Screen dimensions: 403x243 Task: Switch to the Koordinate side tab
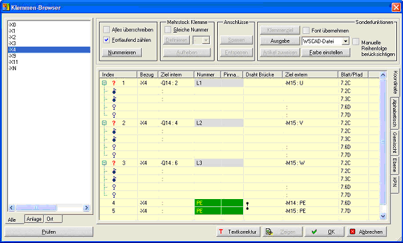(395, 83)
